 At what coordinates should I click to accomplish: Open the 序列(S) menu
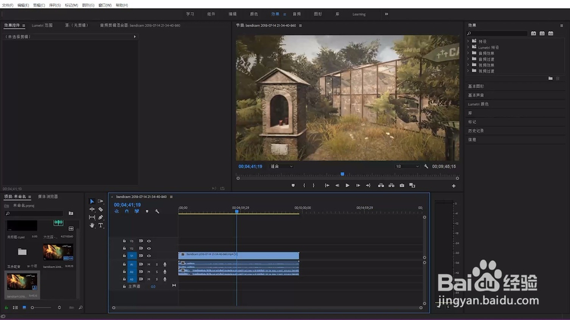(55, 5)
